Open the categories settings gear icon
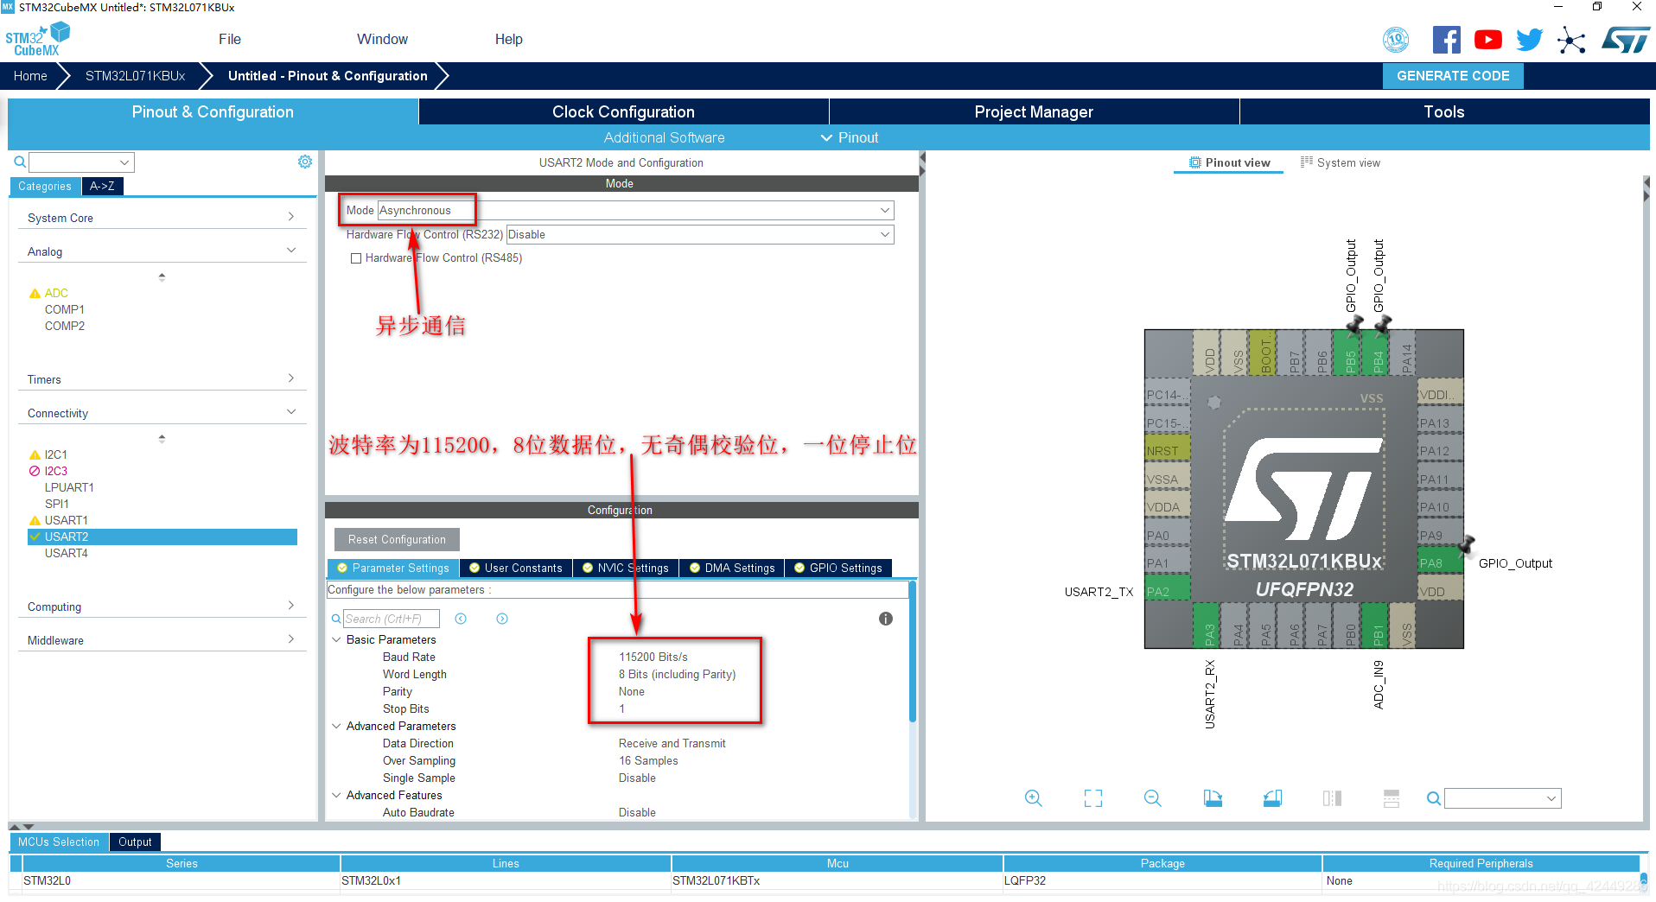1656x902 pixels. coord(305,162)
